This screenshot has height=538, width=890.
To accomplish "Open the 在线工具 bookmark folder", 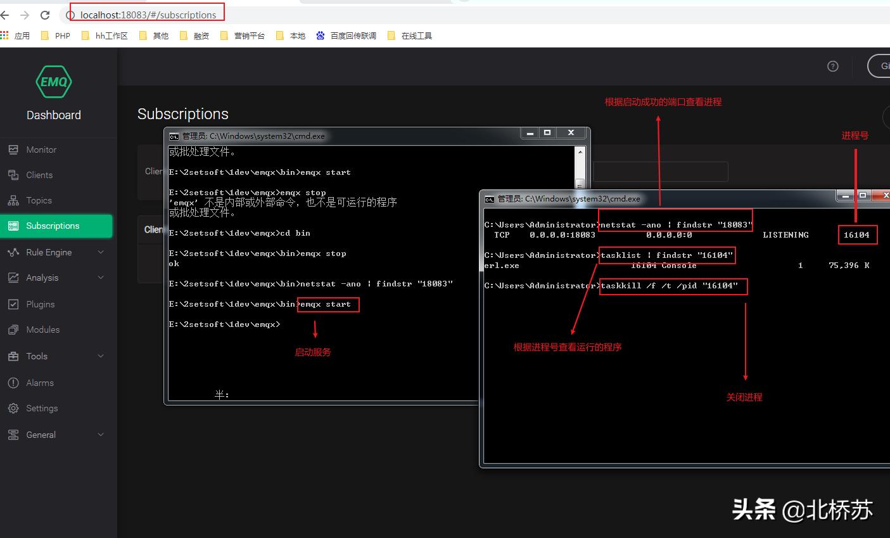I will (x=409, y=35).
